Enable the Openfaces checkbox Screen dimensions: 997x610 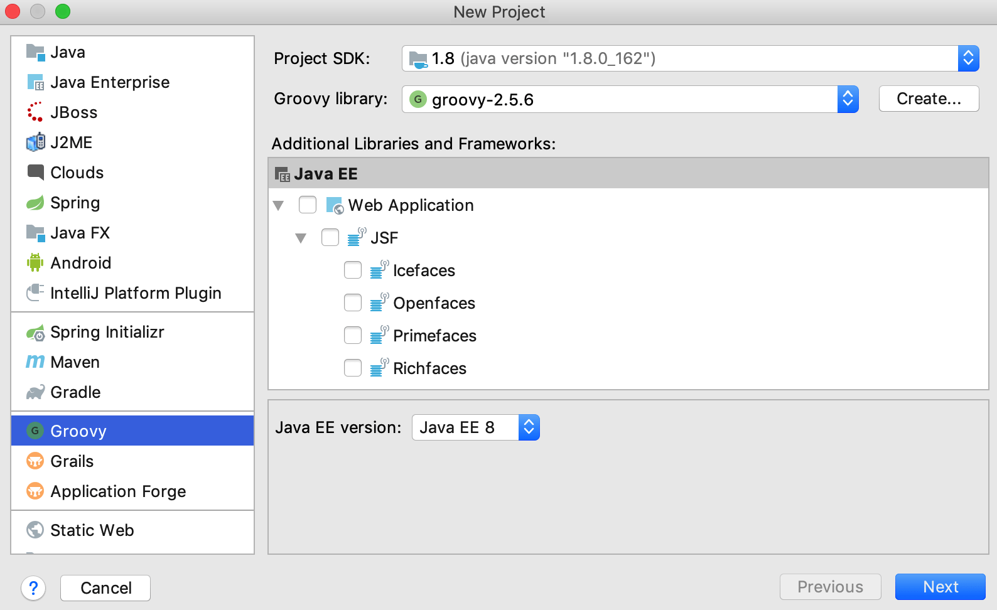pyautogui.click(x=353, y=302)
